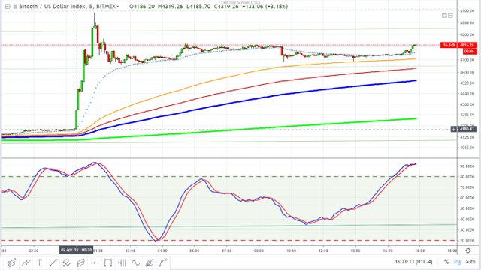Select the pitchfork lines drawing tool
Screen dimensions: 481x270
pos(12,262)
